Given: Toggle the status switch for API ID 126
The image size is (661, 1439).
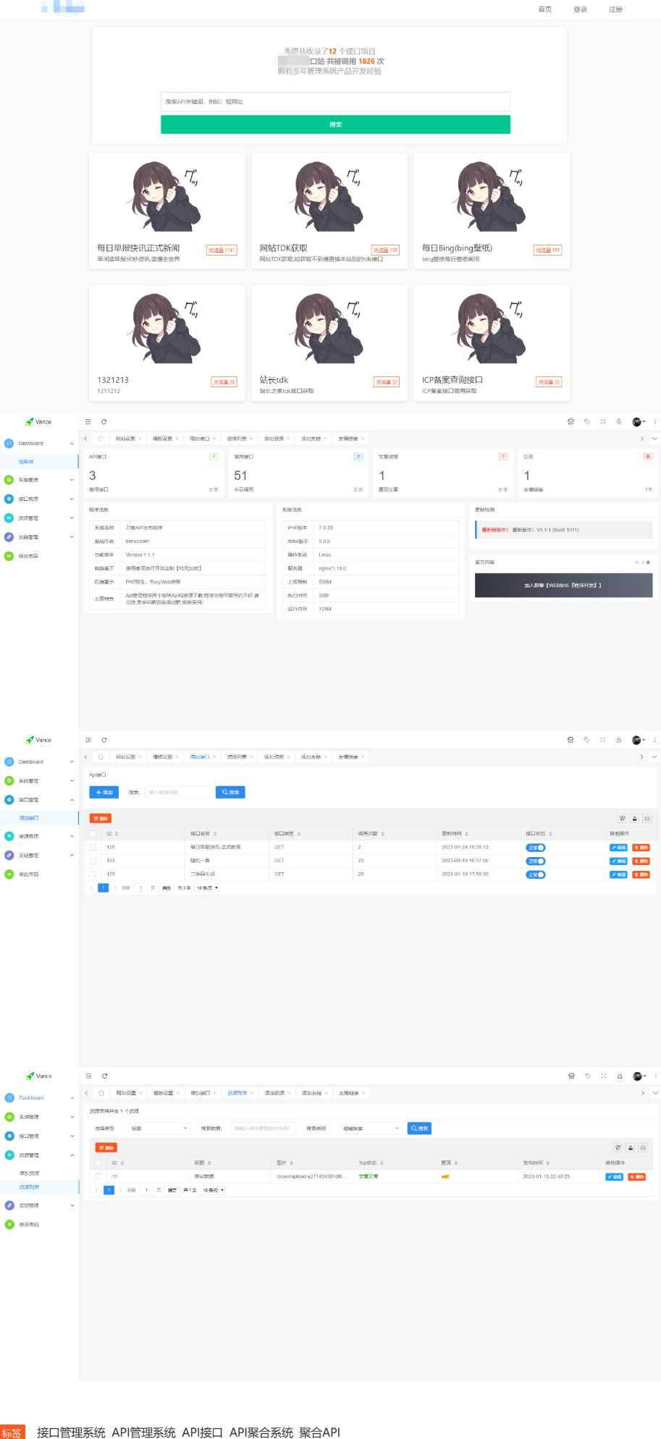Looking at the screenshot, I should coord(536,848).
